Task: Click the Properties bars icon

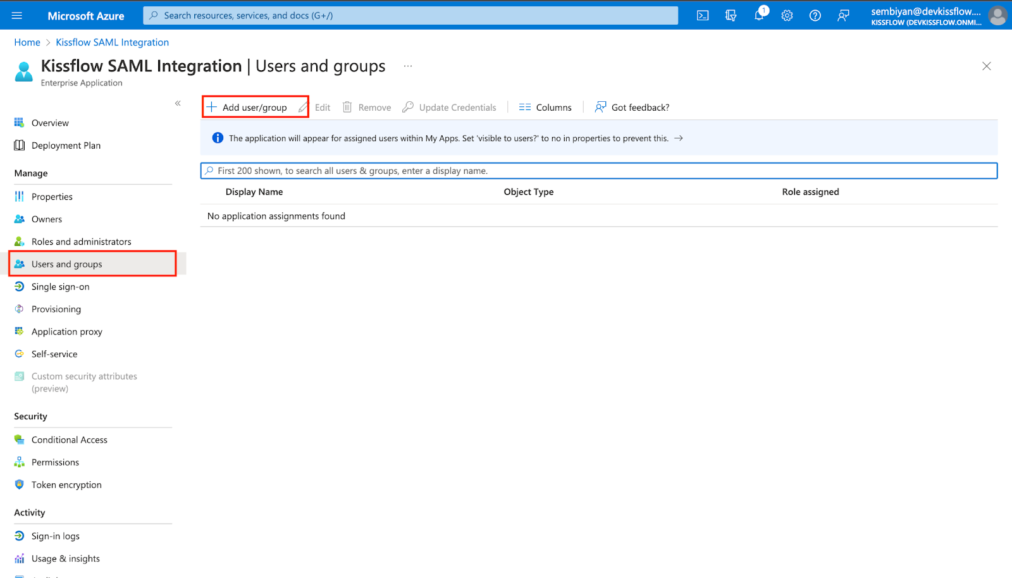Action: [19, 197]
